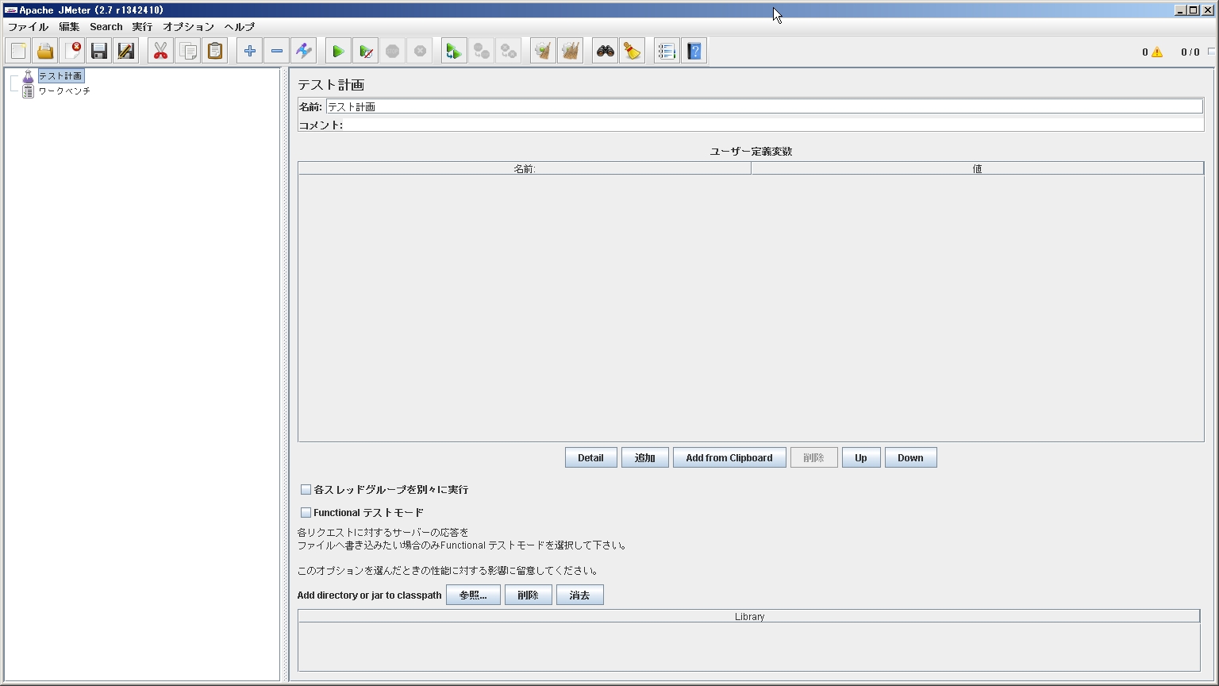Click the Copy toolbar icon
The width and height of the screenshot is (1219, 686).
pos(188,51)
